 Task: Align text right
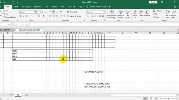point(56,16)
